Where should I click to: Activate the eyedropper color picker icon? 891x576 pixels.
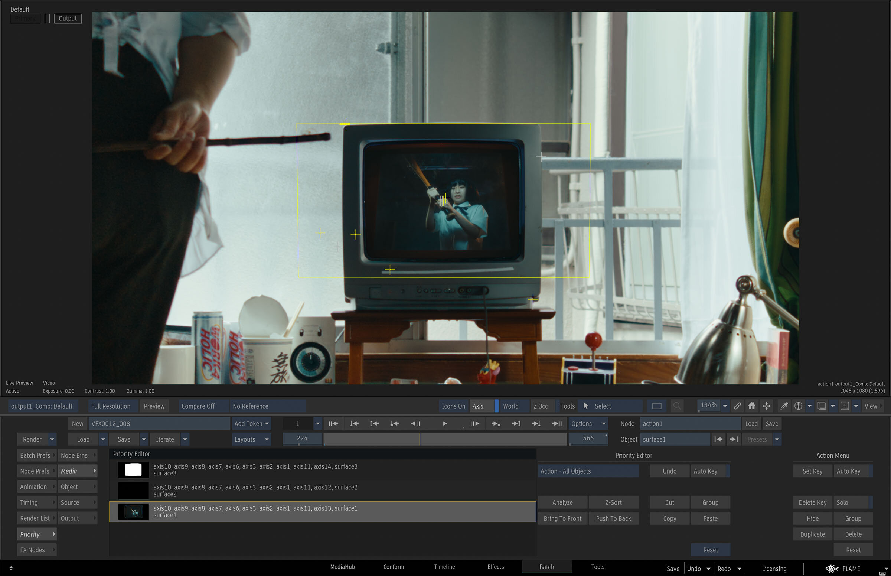pyautogui.click(x=784, y=406)
